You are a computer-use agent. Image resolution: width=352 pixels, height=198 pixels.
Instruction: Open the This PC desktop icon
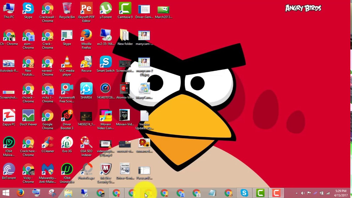coord(9,10)
